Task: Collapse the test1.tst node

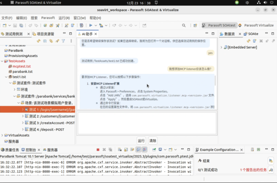Action: pos(6,77)
